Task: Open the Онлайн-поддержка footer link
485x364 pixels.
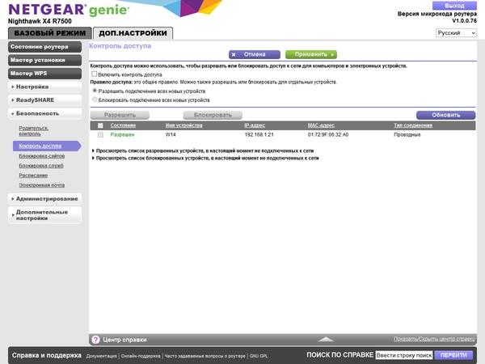Action: 141,356
